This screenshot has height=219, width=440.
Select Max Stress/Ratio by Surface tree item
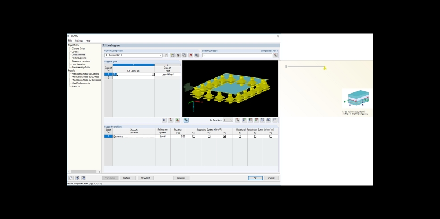tap(85, 77)
